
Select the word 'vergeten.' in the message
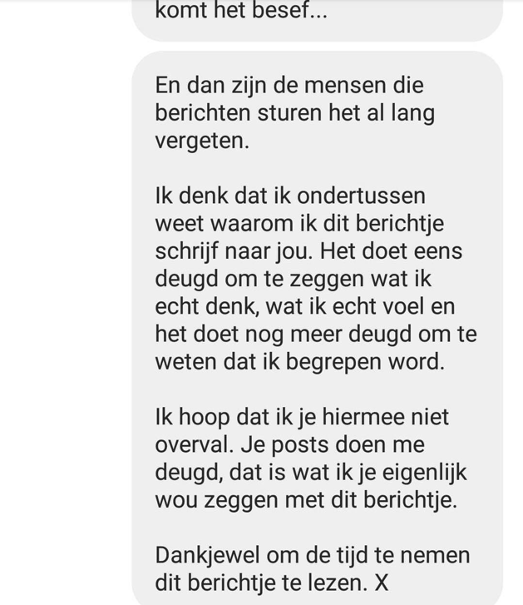(x=202, y=141)
